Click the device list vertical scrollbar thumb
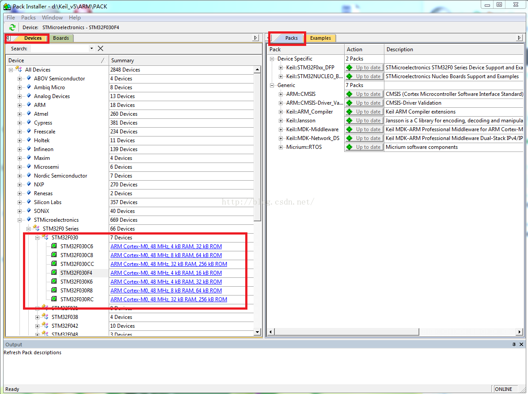The height and width of the screenshot is (394, 528). coord(257,147)
